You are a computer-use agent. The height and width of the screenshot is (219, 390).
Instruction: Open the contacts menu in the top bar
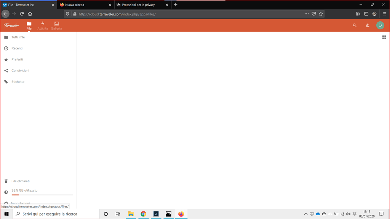point(367,25)
